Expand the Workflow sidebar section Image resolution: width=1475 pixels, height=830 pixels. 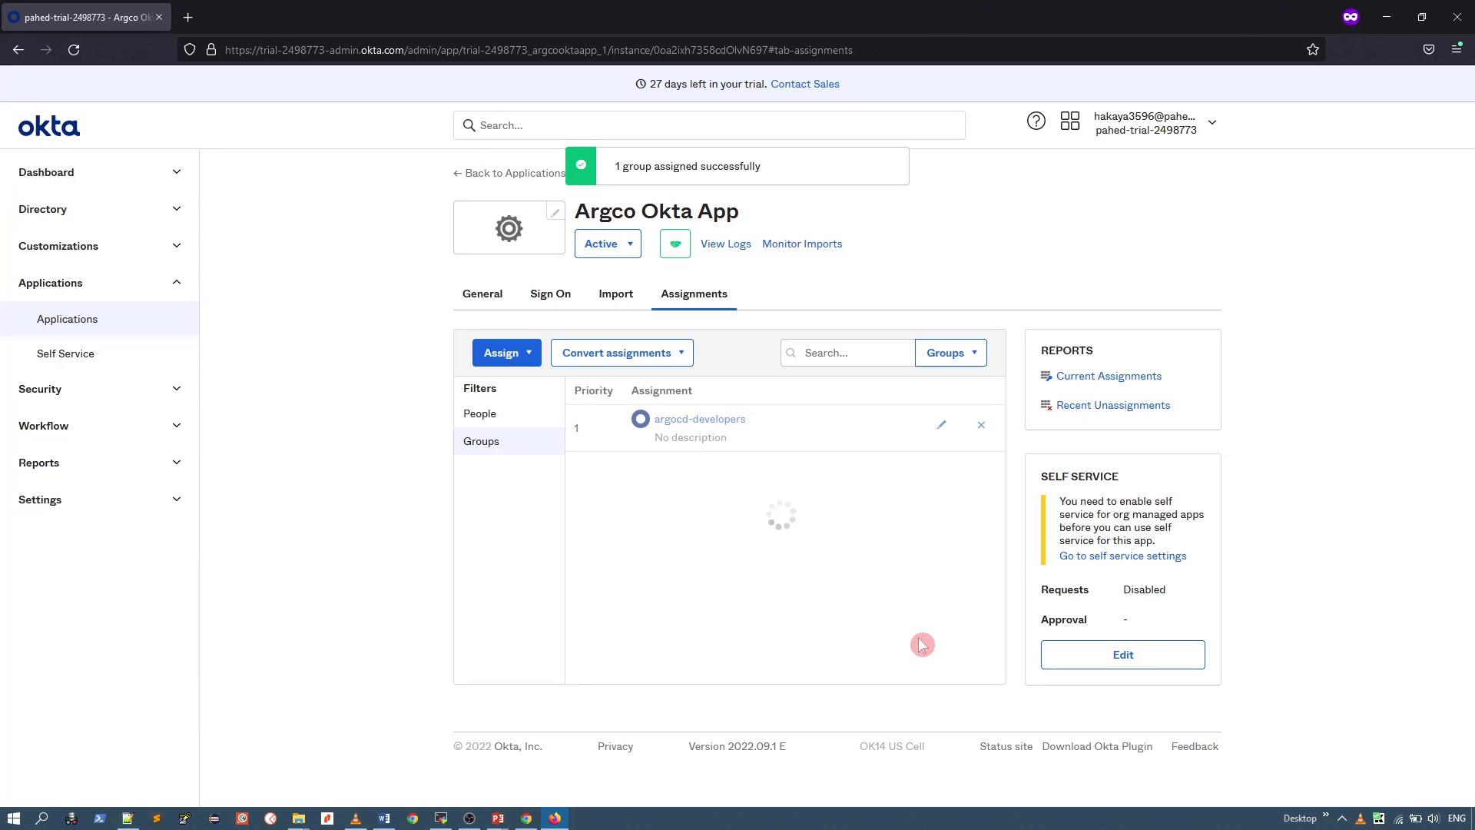coord(100,426)
